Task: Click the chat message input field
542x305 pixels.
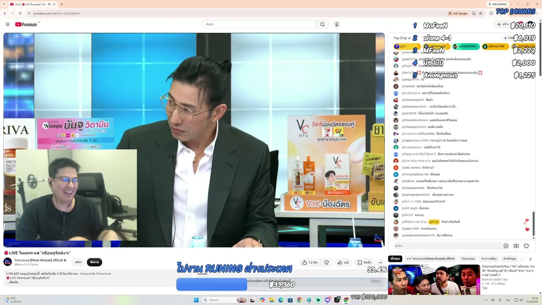Action: click(447, 246)
